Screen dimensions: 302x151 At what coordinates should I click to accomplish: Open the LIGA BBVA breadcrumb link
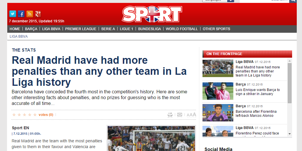[x=19, y=37]
